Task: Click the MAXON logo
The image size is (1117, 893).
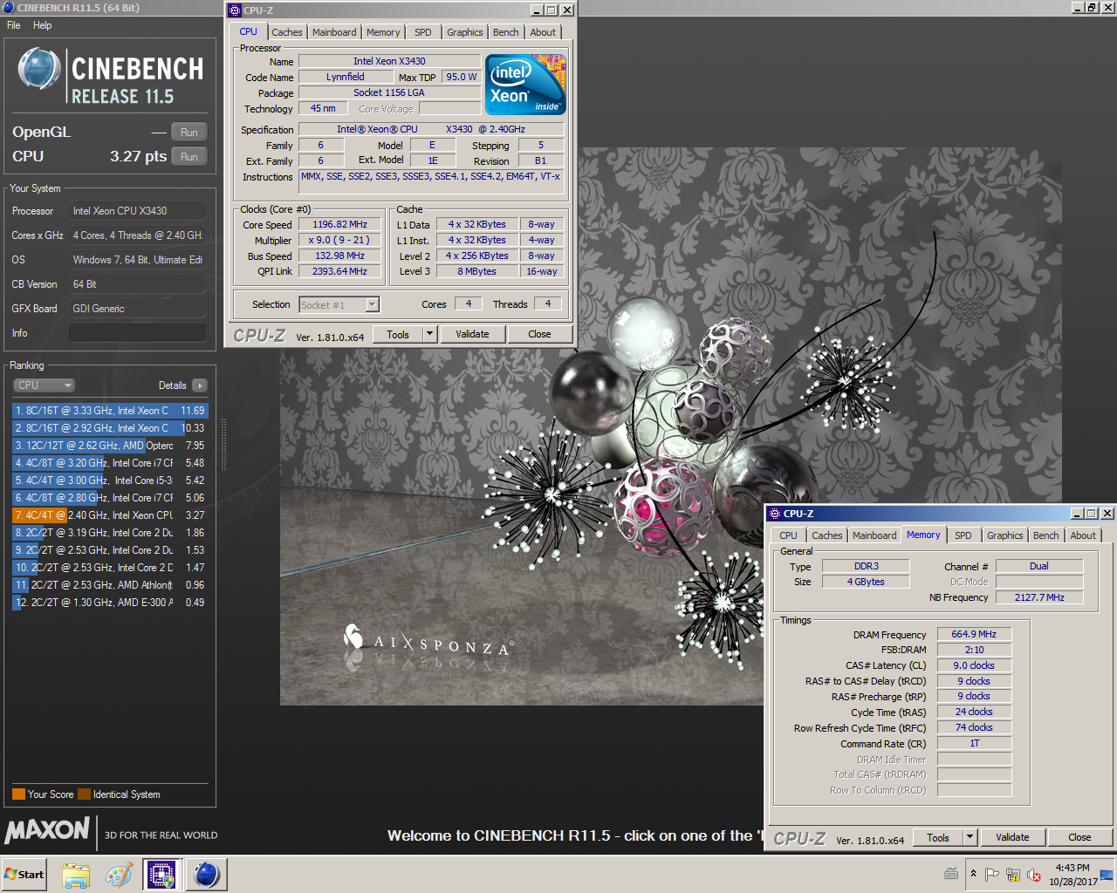Action: [x=47, y=830]
